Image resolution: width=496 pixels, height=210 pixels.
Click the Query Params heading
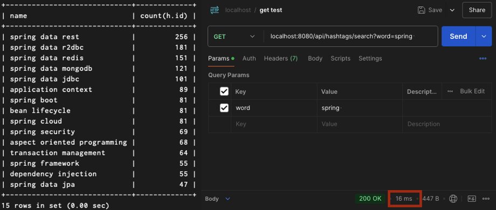pyautogui.click(x=229, y=75)
